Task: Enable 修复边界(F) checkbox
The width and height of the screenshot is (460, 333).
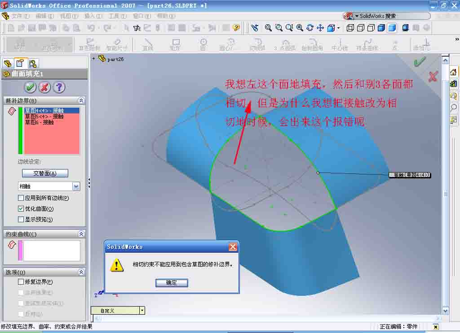Action: (x=21, y=282)
